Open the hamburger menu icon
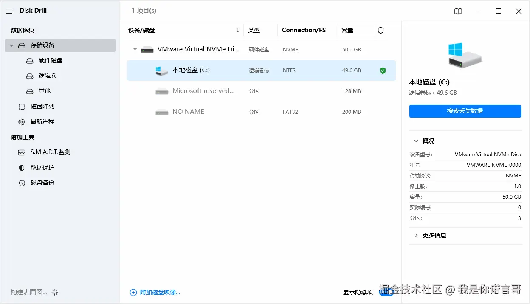 (9, 11)
